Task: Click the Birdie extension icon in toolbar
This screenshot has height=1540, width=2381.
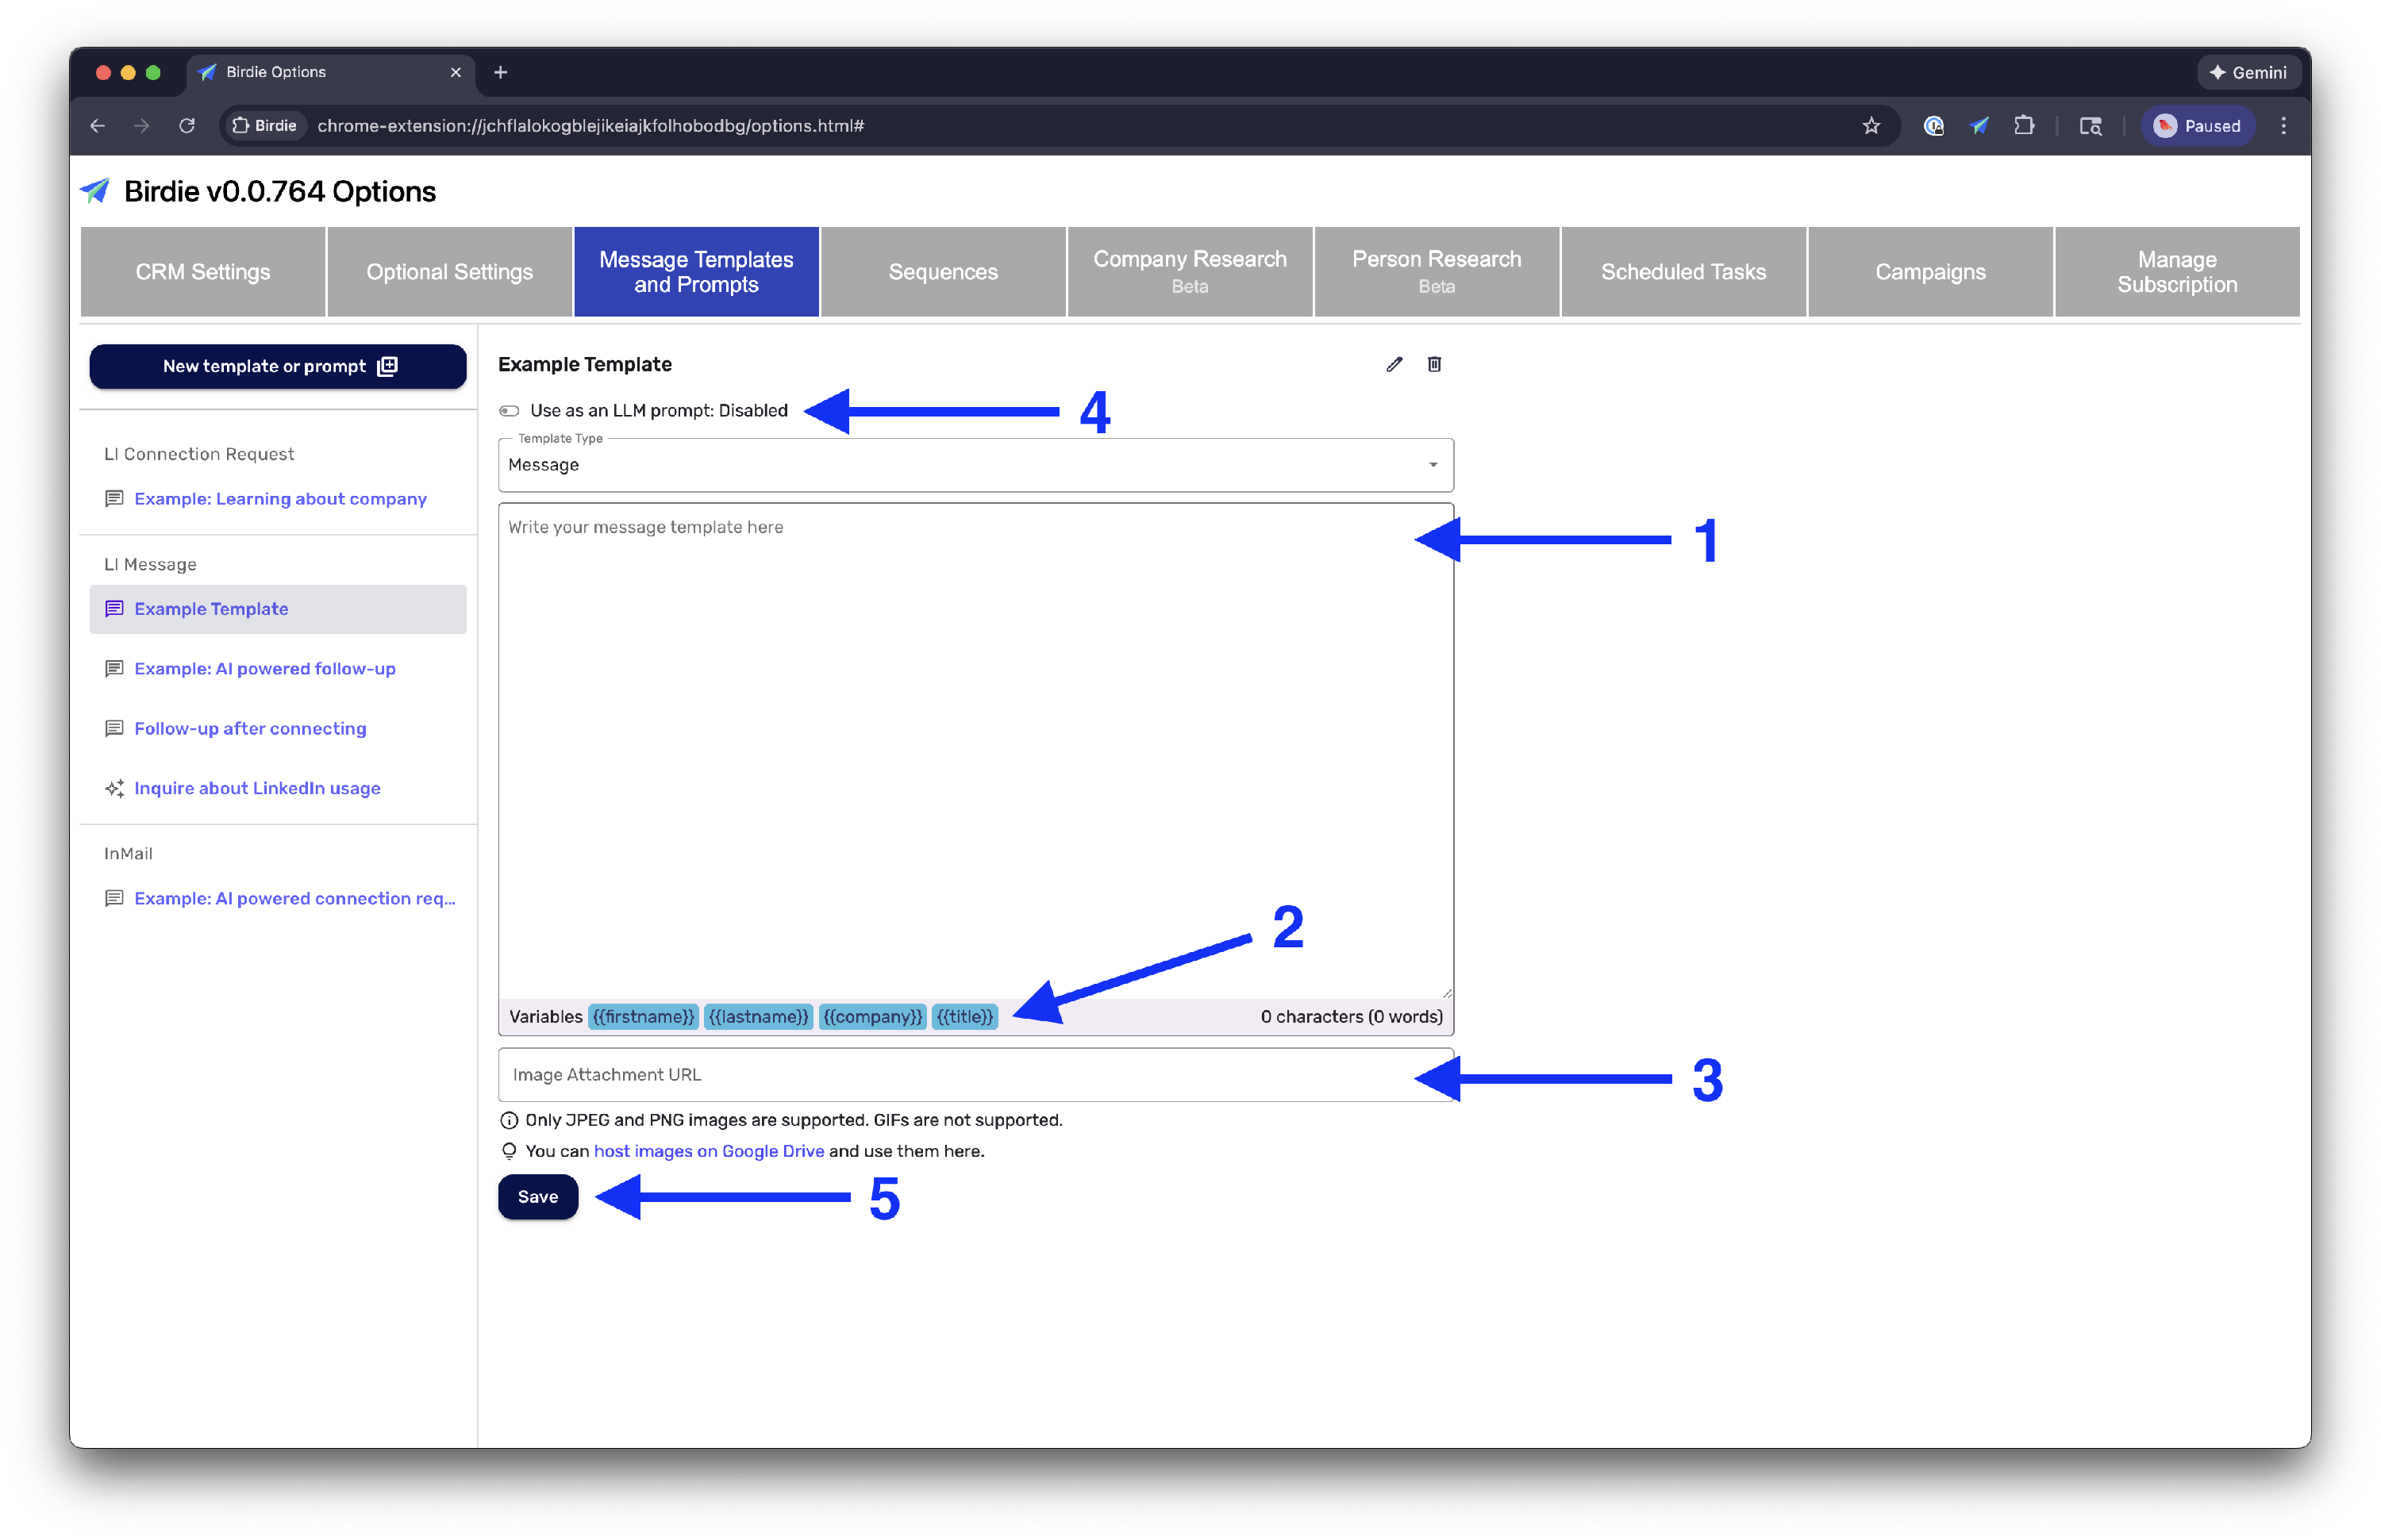Action: tap(1979, 126)
